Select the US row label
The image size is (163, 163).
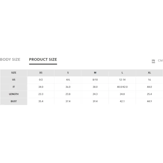pyautogui.click(x=14, y=80)
